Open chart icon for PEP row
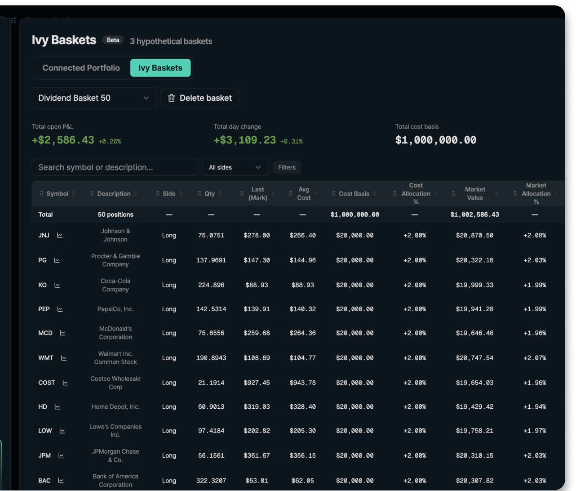The width and height of the screenshot is (576, 491). coord(60,309)
